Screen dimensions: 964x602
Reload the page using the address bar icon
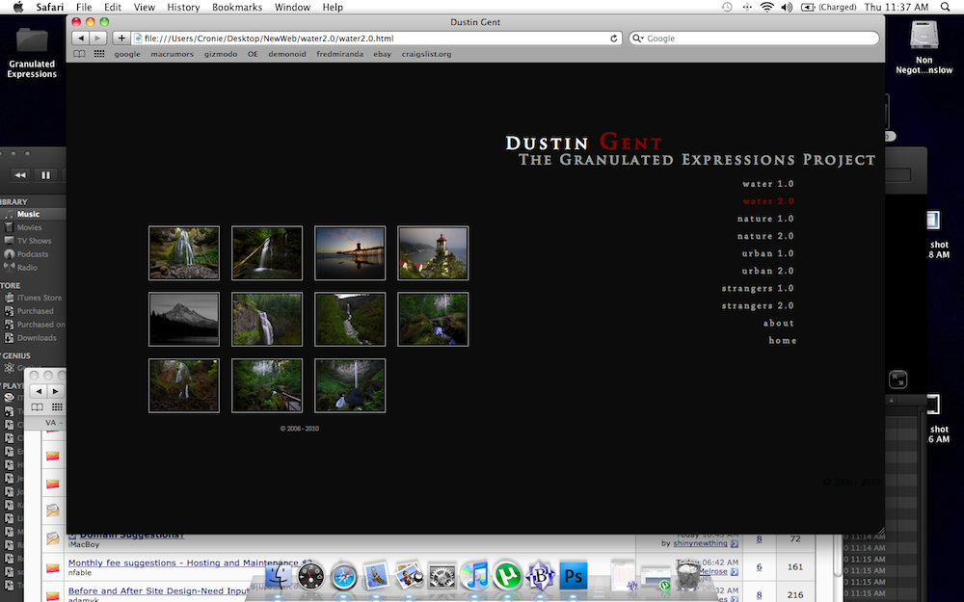[x=613, y=39]
